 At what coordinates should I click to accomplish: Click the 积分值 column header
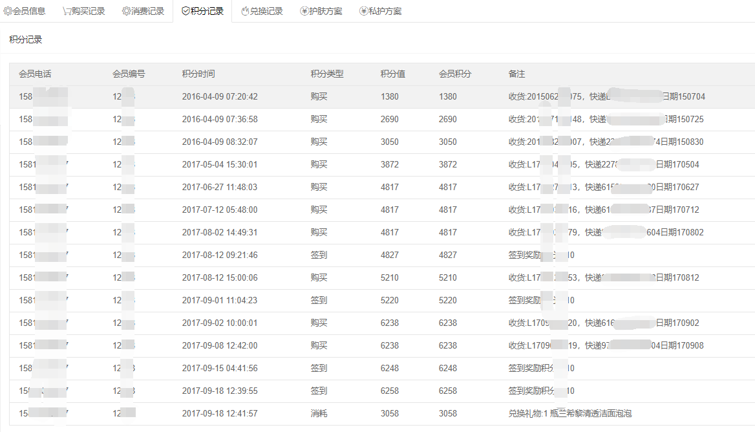tap(393, 74)
